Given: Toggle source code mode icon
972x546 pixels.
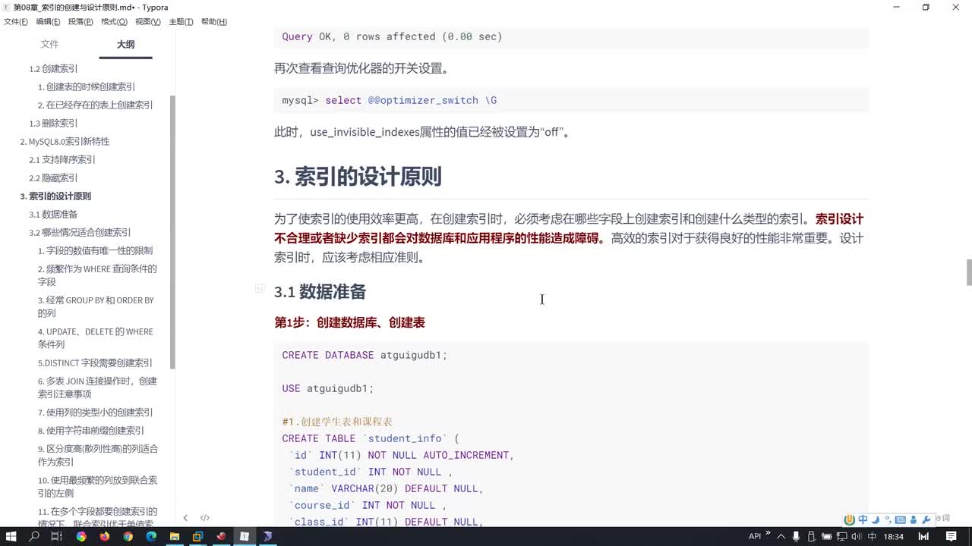Looking at the screenshot, I should tap(205, 518).
